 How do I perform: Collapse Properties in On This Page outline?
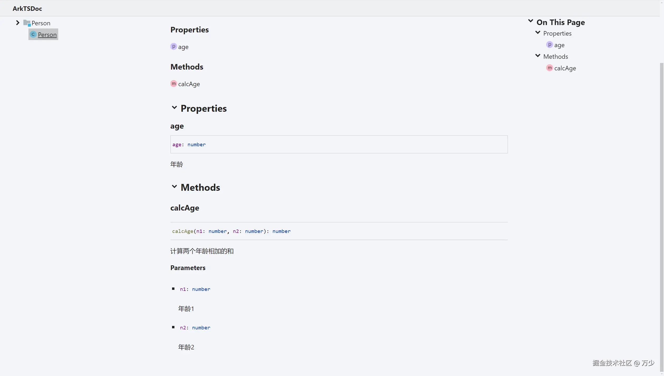click(538, 33)
